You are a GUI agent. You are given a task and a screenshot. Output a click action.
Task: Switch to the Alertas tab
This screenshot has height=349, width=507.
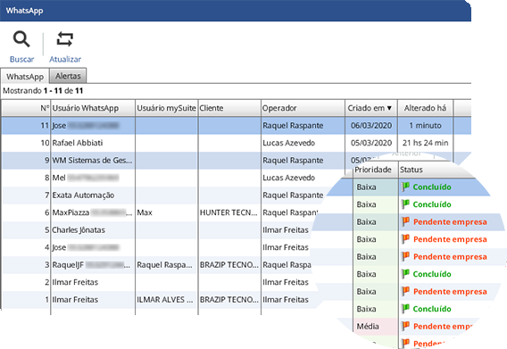68,76
